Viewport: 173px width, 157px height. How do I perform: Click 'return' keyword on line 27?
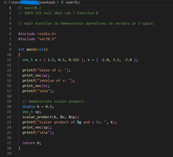pyautogui.click(x=29, y=143)
